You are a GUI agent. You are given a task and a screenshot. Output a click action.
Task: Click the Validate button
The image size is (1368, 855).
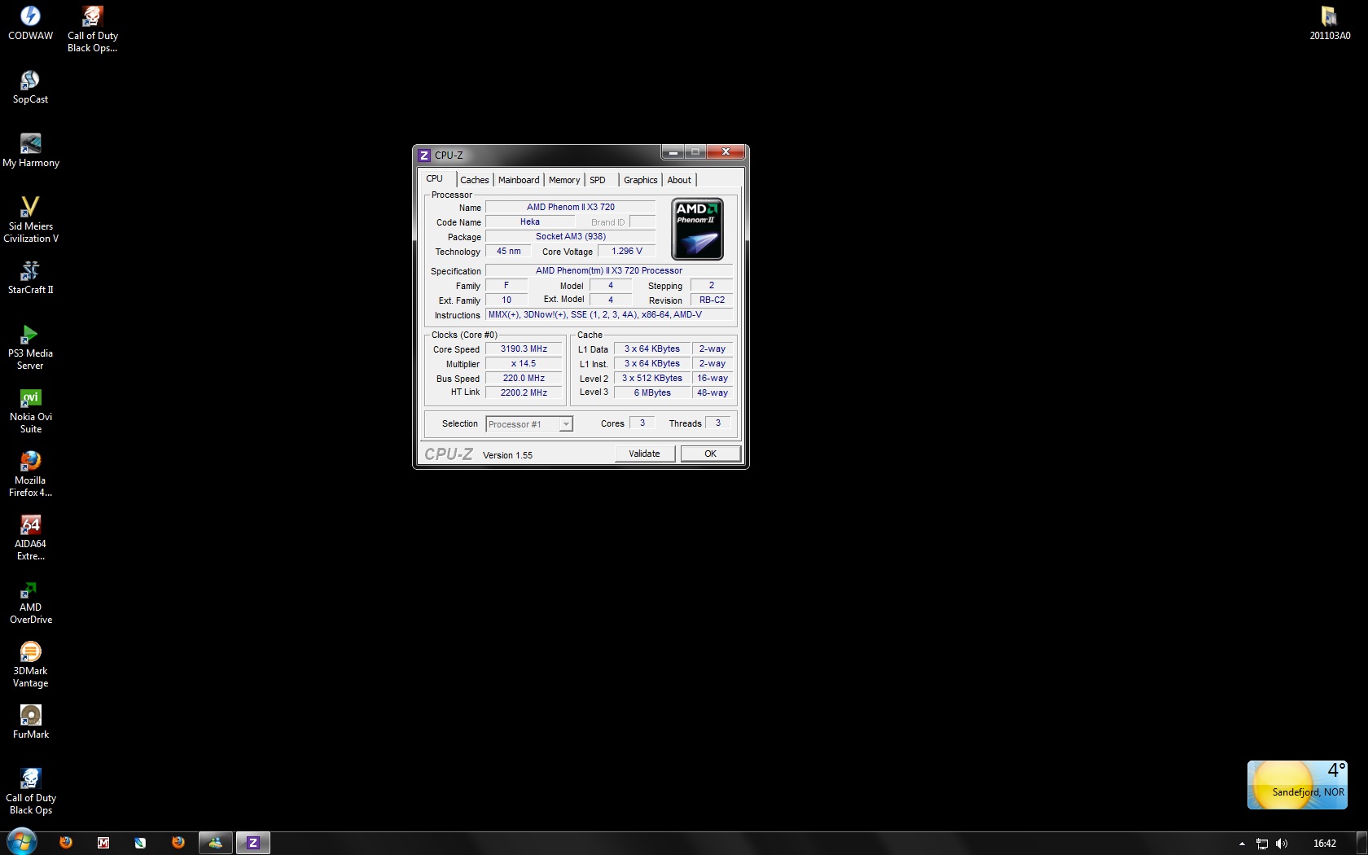[x=644, y=454]
